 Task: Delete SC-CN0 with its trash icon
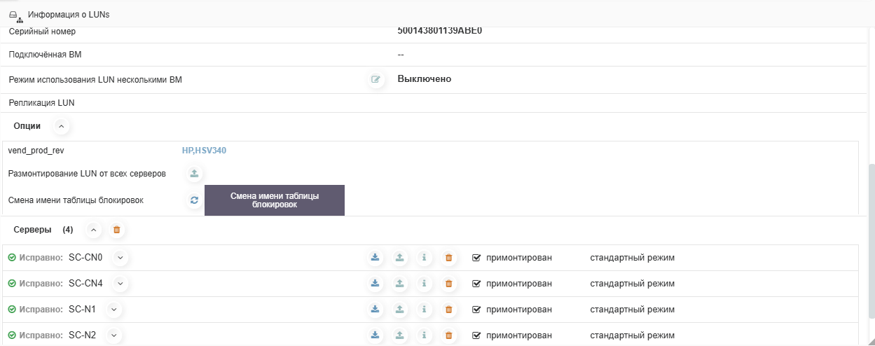tap(449, 258)
